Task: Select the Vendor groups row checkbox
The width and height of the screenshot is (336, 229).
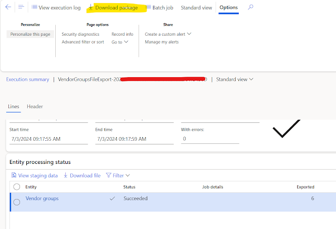Action: 17,202
